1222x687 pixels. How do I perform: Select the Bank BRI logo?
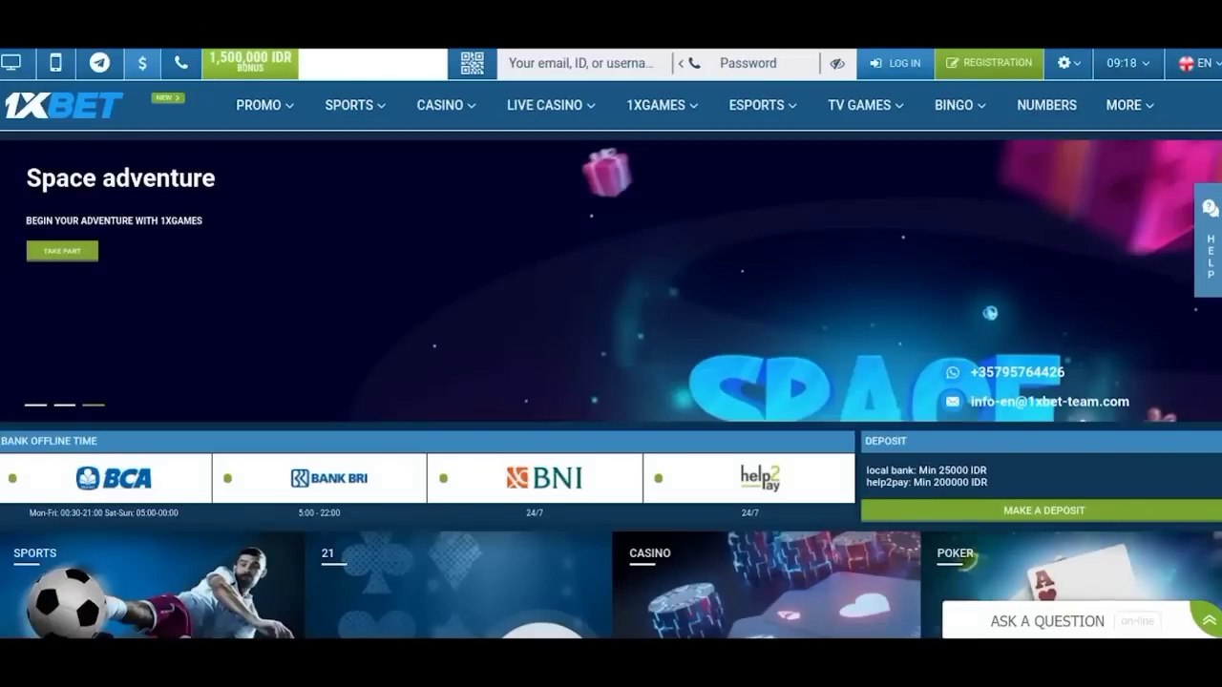[328, 478]
